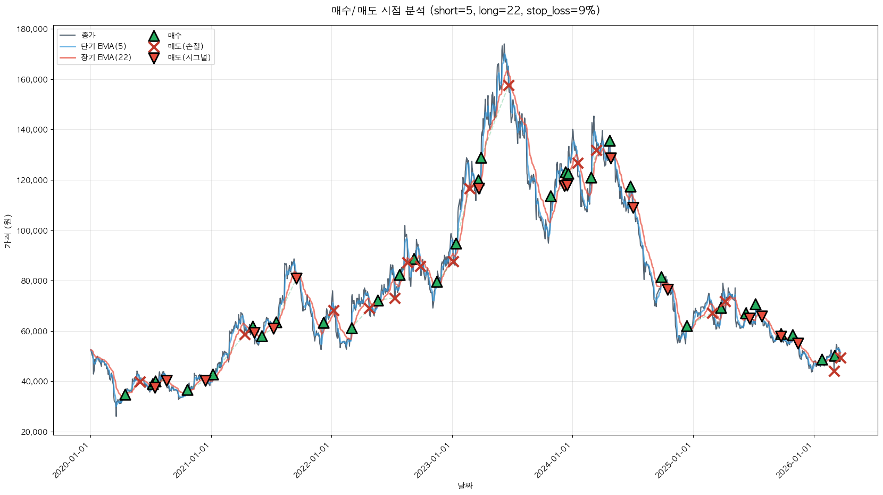Image resolution: width=883 pixels, height=495 pixels.
Task: Click the green 매수 triangle icon in legend
Action: click(x=154, y=36)
